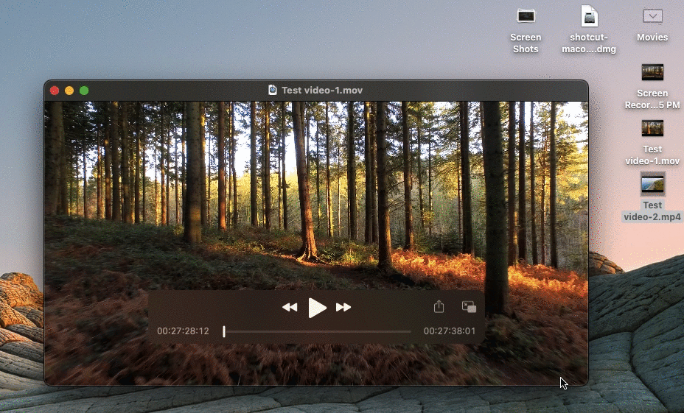Image resolution: width=684 pixels, height=413 pixels.
Task: Open the share menu icon
Action: click(439, 307)
